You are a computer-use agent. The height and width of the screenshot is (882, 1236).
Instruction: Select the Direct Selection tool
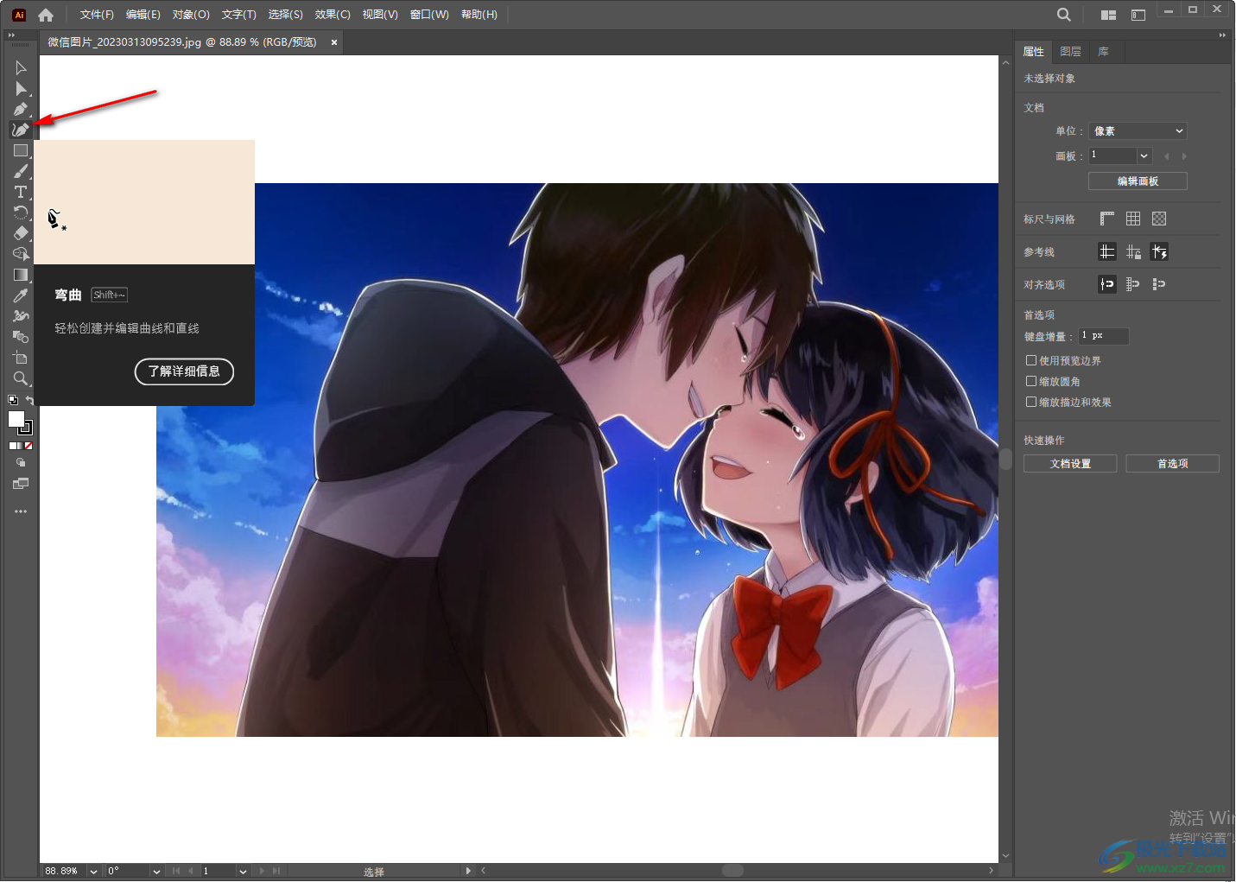(x=21, y=88)
